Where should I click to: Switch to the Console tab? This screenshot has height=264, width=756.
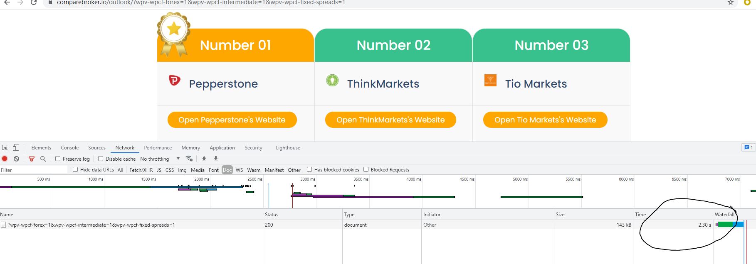69,148
